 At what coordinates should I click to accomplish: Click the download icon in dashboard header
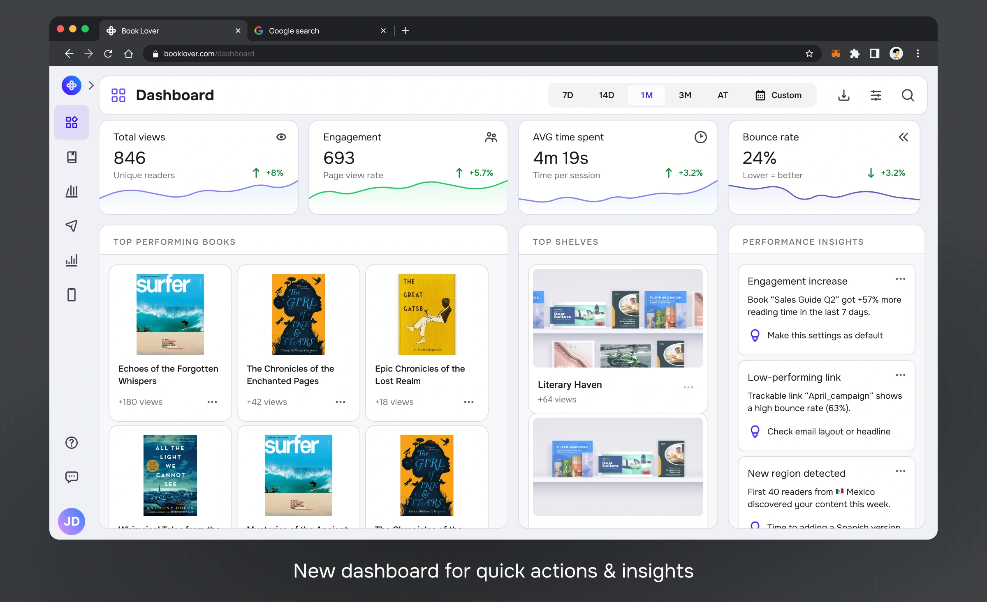(x=843, y=95)
